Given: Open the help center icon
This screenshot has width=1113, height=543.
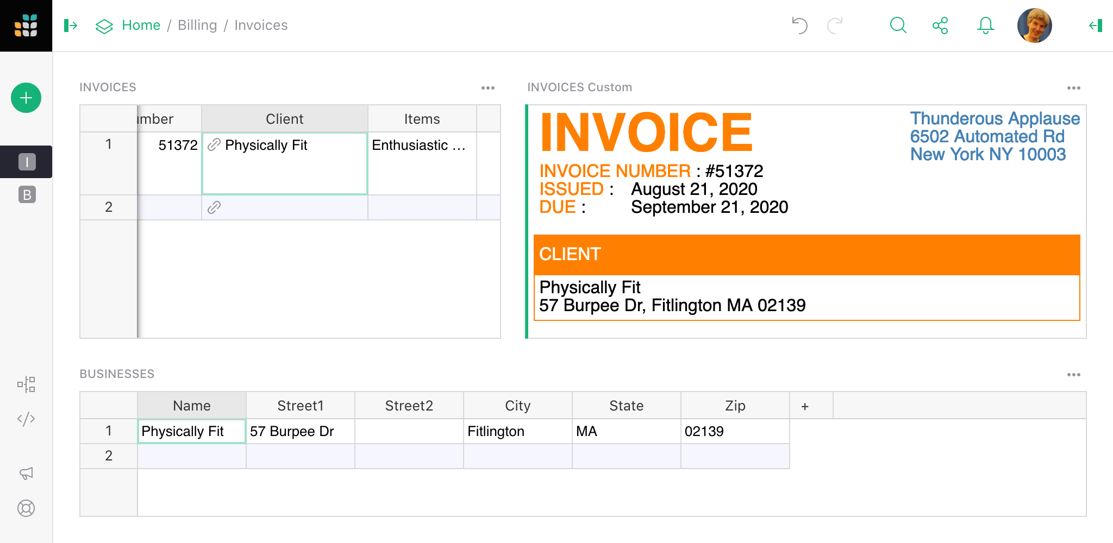Looking at the screenshot, I should pos(26,508).
